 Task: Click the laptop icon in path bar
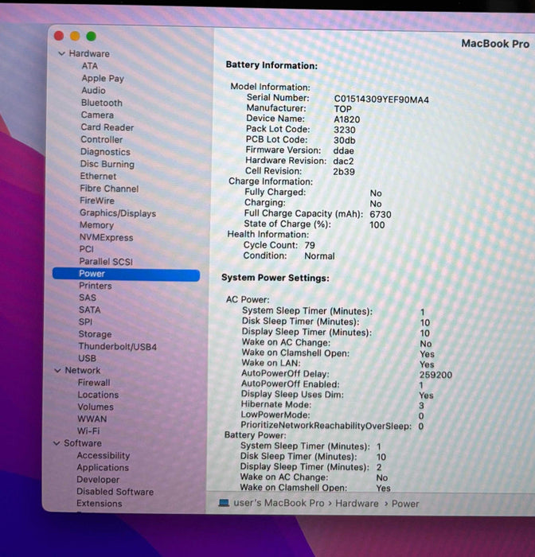[224, 503]
